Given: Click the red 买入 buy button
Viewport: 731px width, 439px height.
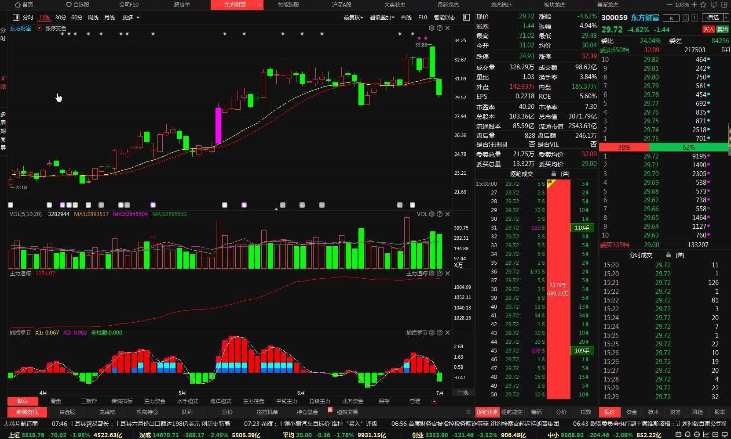Looking at the screenshot, I should click(709, 29).
